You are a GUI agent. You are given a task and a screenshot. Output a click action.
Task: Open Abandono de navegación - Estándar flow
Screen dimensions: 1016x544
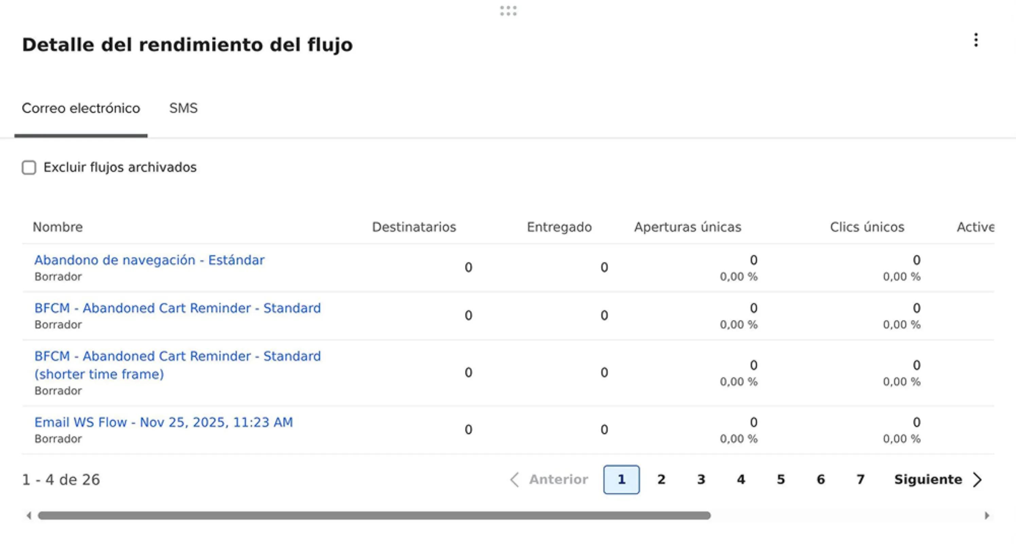[149, 260]
